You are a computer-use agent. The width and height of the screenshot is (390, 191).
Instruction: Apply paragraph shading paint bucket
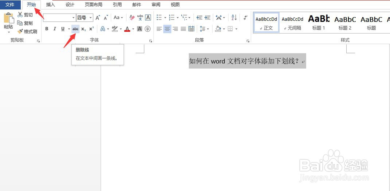tap(218, 29)
